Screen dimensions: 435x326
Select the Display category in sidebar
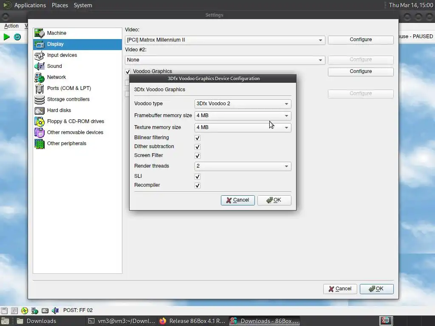point(77,44)
